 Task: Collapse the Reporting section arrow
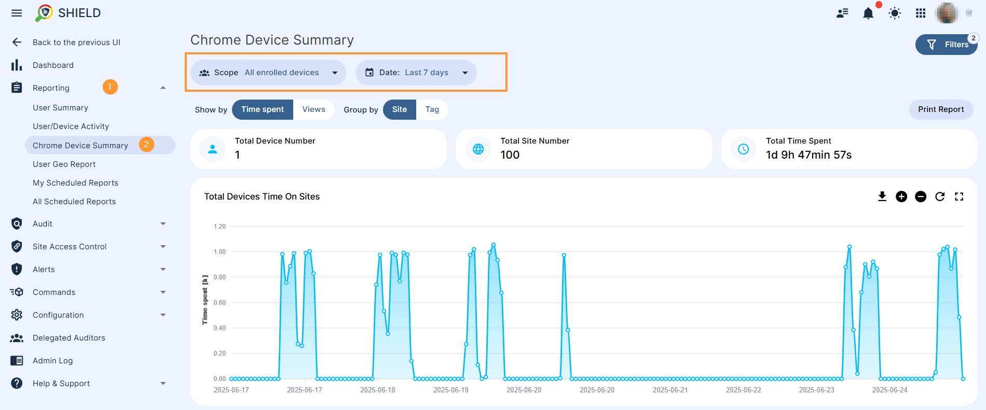163,88
